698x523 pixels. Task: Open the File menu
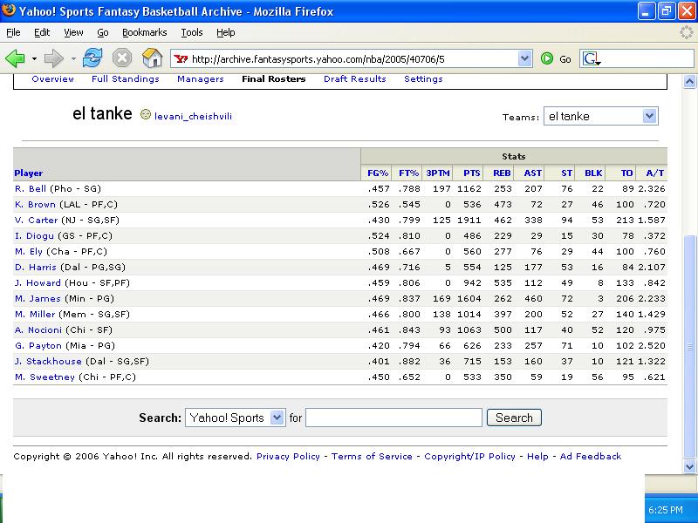(x=13, y=32)
